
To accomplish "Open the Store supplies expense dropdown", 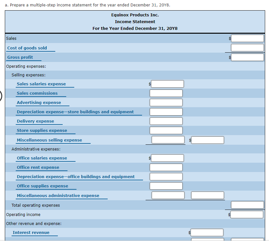I will [x=45, y=131].
